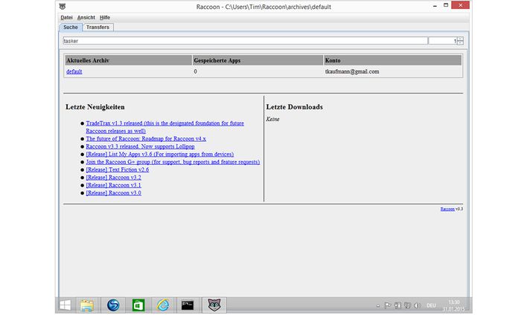Decrease the page number spinner
This screenshot has height=315, width=527.
(x=460, y=43)
